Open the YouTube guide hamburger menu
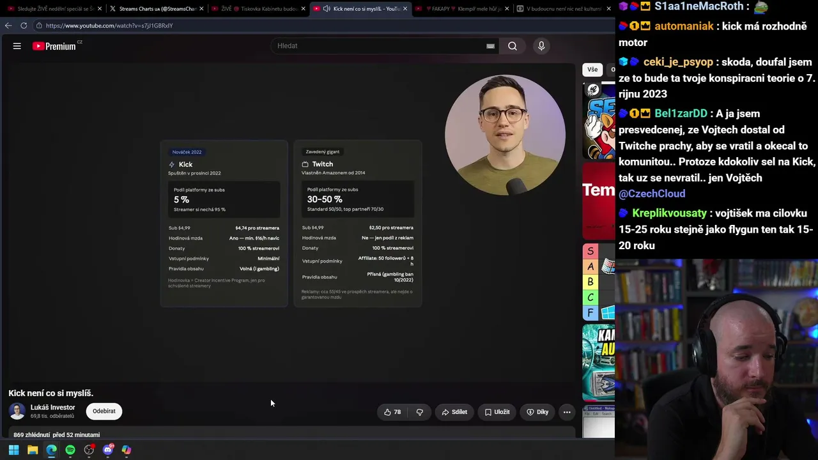The height and width of the screenshot is (460, 818). pyautogui.click(x=17, y=46)
